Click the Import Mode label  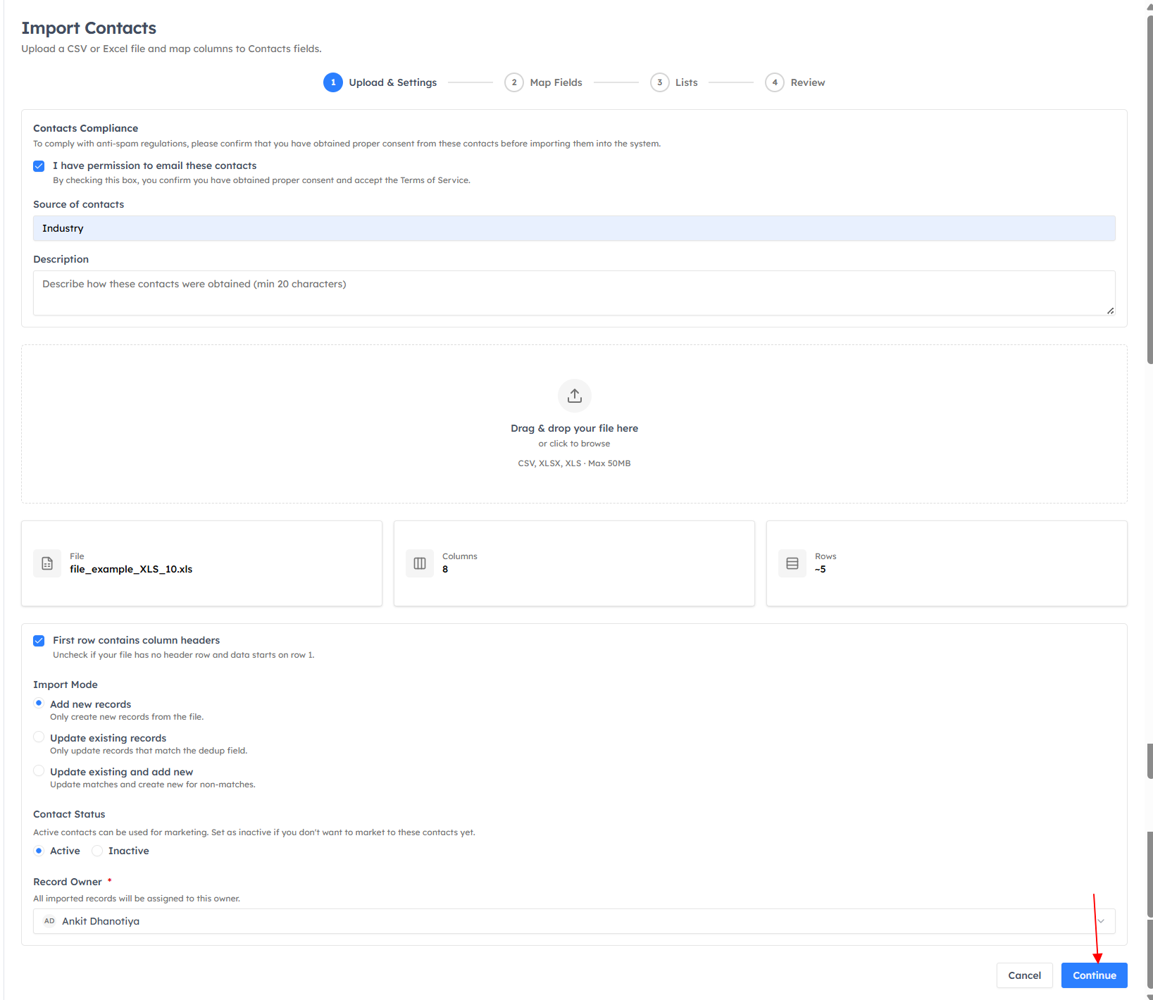tap(66, 685)
